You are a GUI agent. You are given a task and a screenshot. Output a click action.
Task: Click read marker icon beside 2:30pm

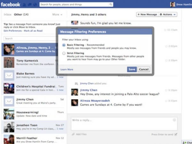click(166, 60)
